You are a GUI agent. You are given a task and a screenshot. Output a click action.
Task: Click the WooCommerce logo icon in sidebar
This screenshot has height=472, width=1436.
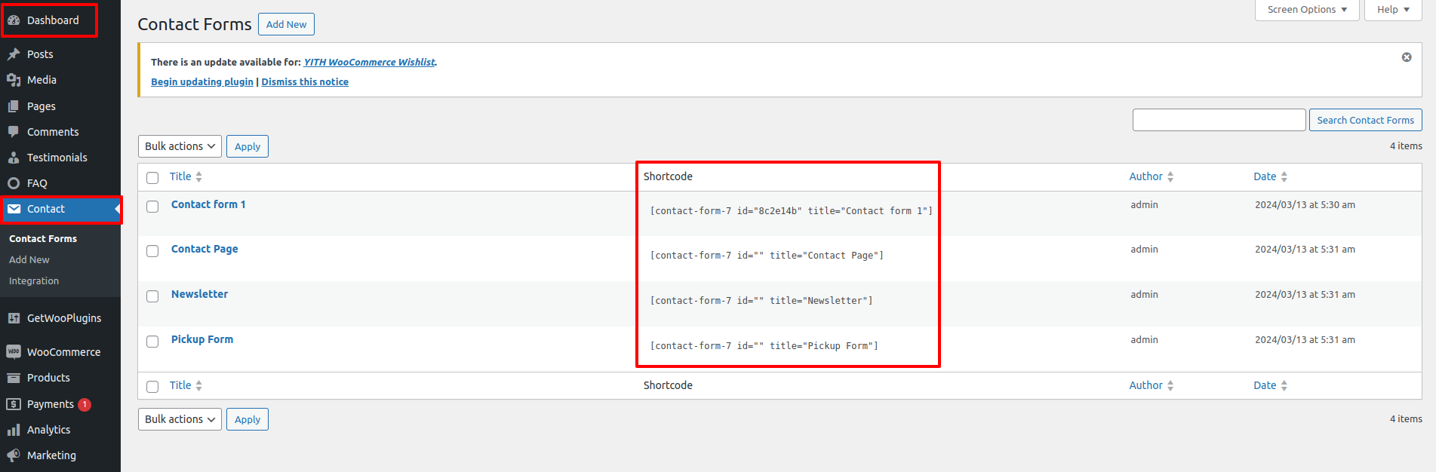pos(14,352)
